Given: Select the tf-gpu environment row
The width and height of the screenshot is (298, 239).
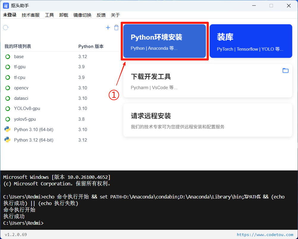Looking at the screenshot, I should click(x=61, y=67).
